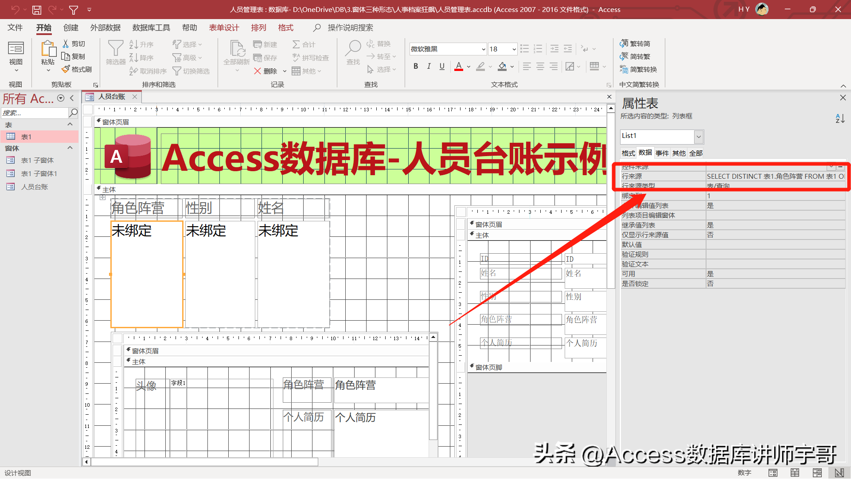The image size is (851, 479).
Task: Click the 降序 (Descending) sort button
Action: pos(141,58)
